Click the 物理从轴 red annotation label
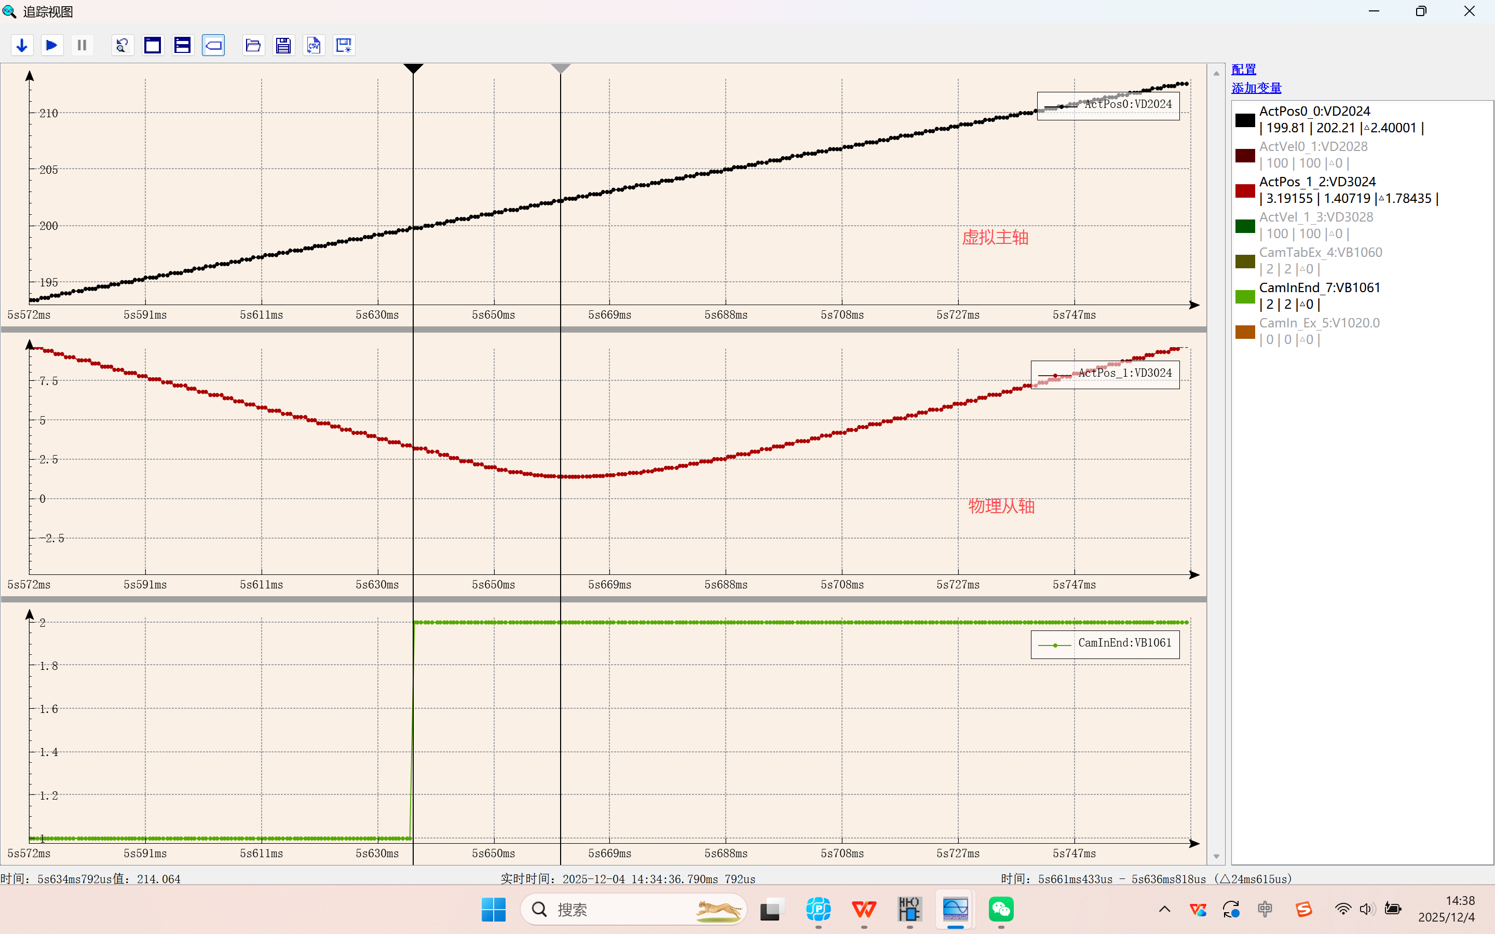 (1001, 506)
